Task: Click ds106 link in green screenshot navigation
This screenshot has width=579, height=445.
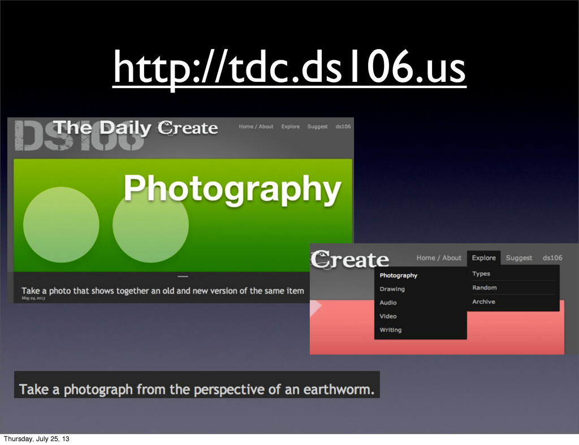Action: (343, 126)
